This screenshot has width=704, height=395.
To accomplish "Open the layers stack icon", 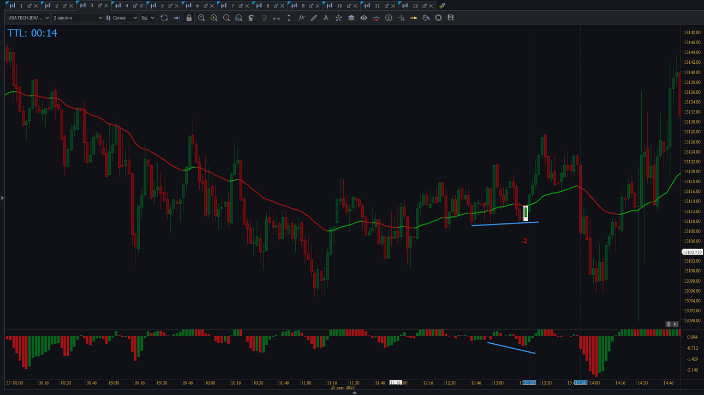I will point(351,18).
